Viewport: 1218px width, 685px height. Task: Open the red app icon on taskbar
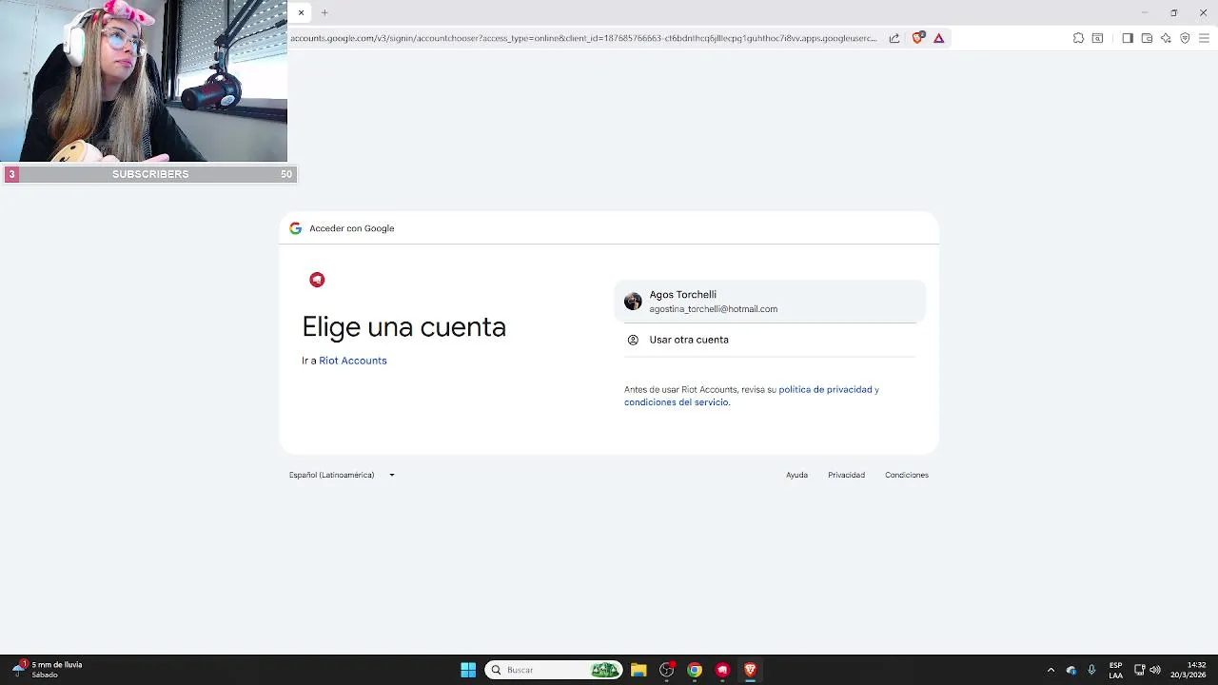[x=722, y=670]
